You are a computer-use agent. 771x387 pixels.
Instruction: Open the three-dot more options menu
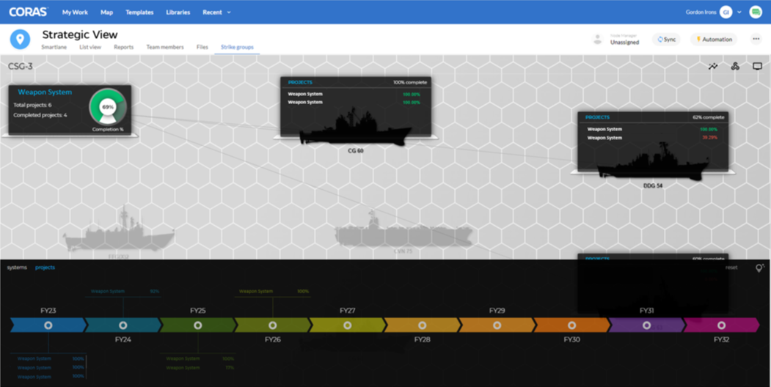(756, 40)
